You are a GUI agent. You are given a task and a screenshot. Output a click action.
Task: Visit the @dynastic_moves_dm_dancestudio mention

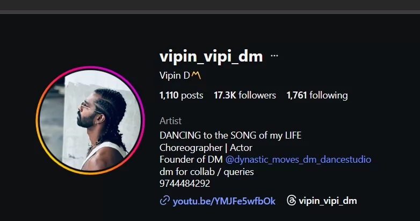[x=298, y=159]
